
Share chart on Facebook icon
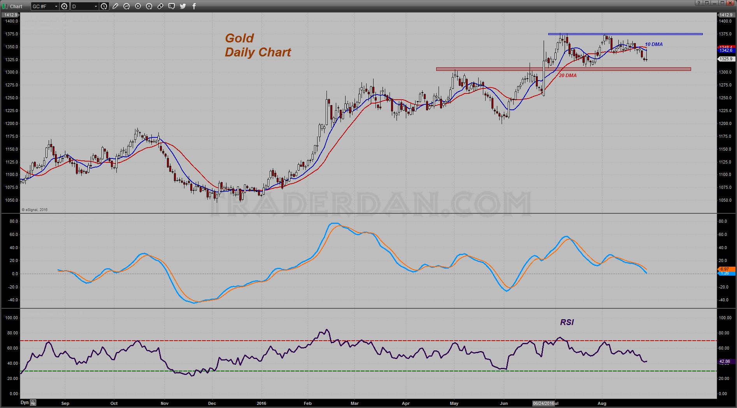194,6
